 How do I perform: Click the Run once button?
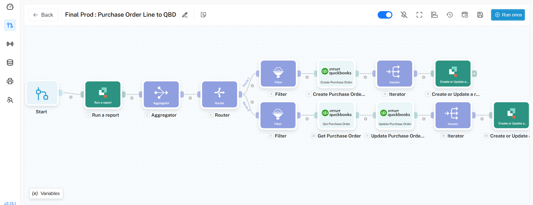click(508, 15)
